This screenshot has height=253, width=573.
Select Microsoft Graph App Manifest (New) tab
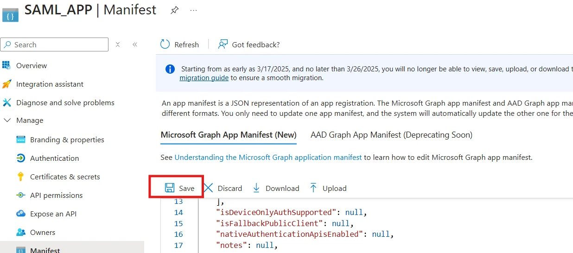[228, 135]
